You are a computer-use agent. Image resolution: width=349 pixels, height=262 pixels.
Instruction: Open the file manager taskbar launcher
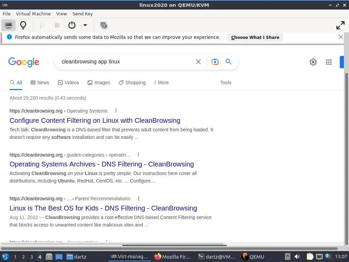[49, 257]
